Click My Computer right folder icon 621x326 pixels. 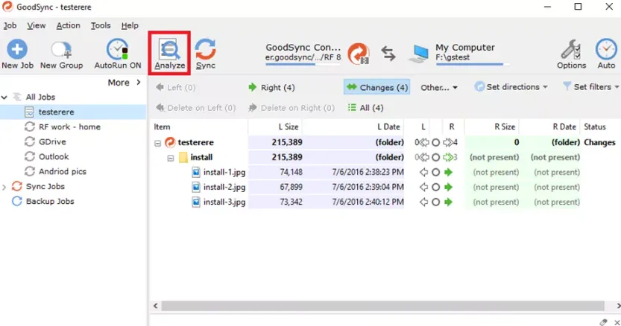coord(419,54)
